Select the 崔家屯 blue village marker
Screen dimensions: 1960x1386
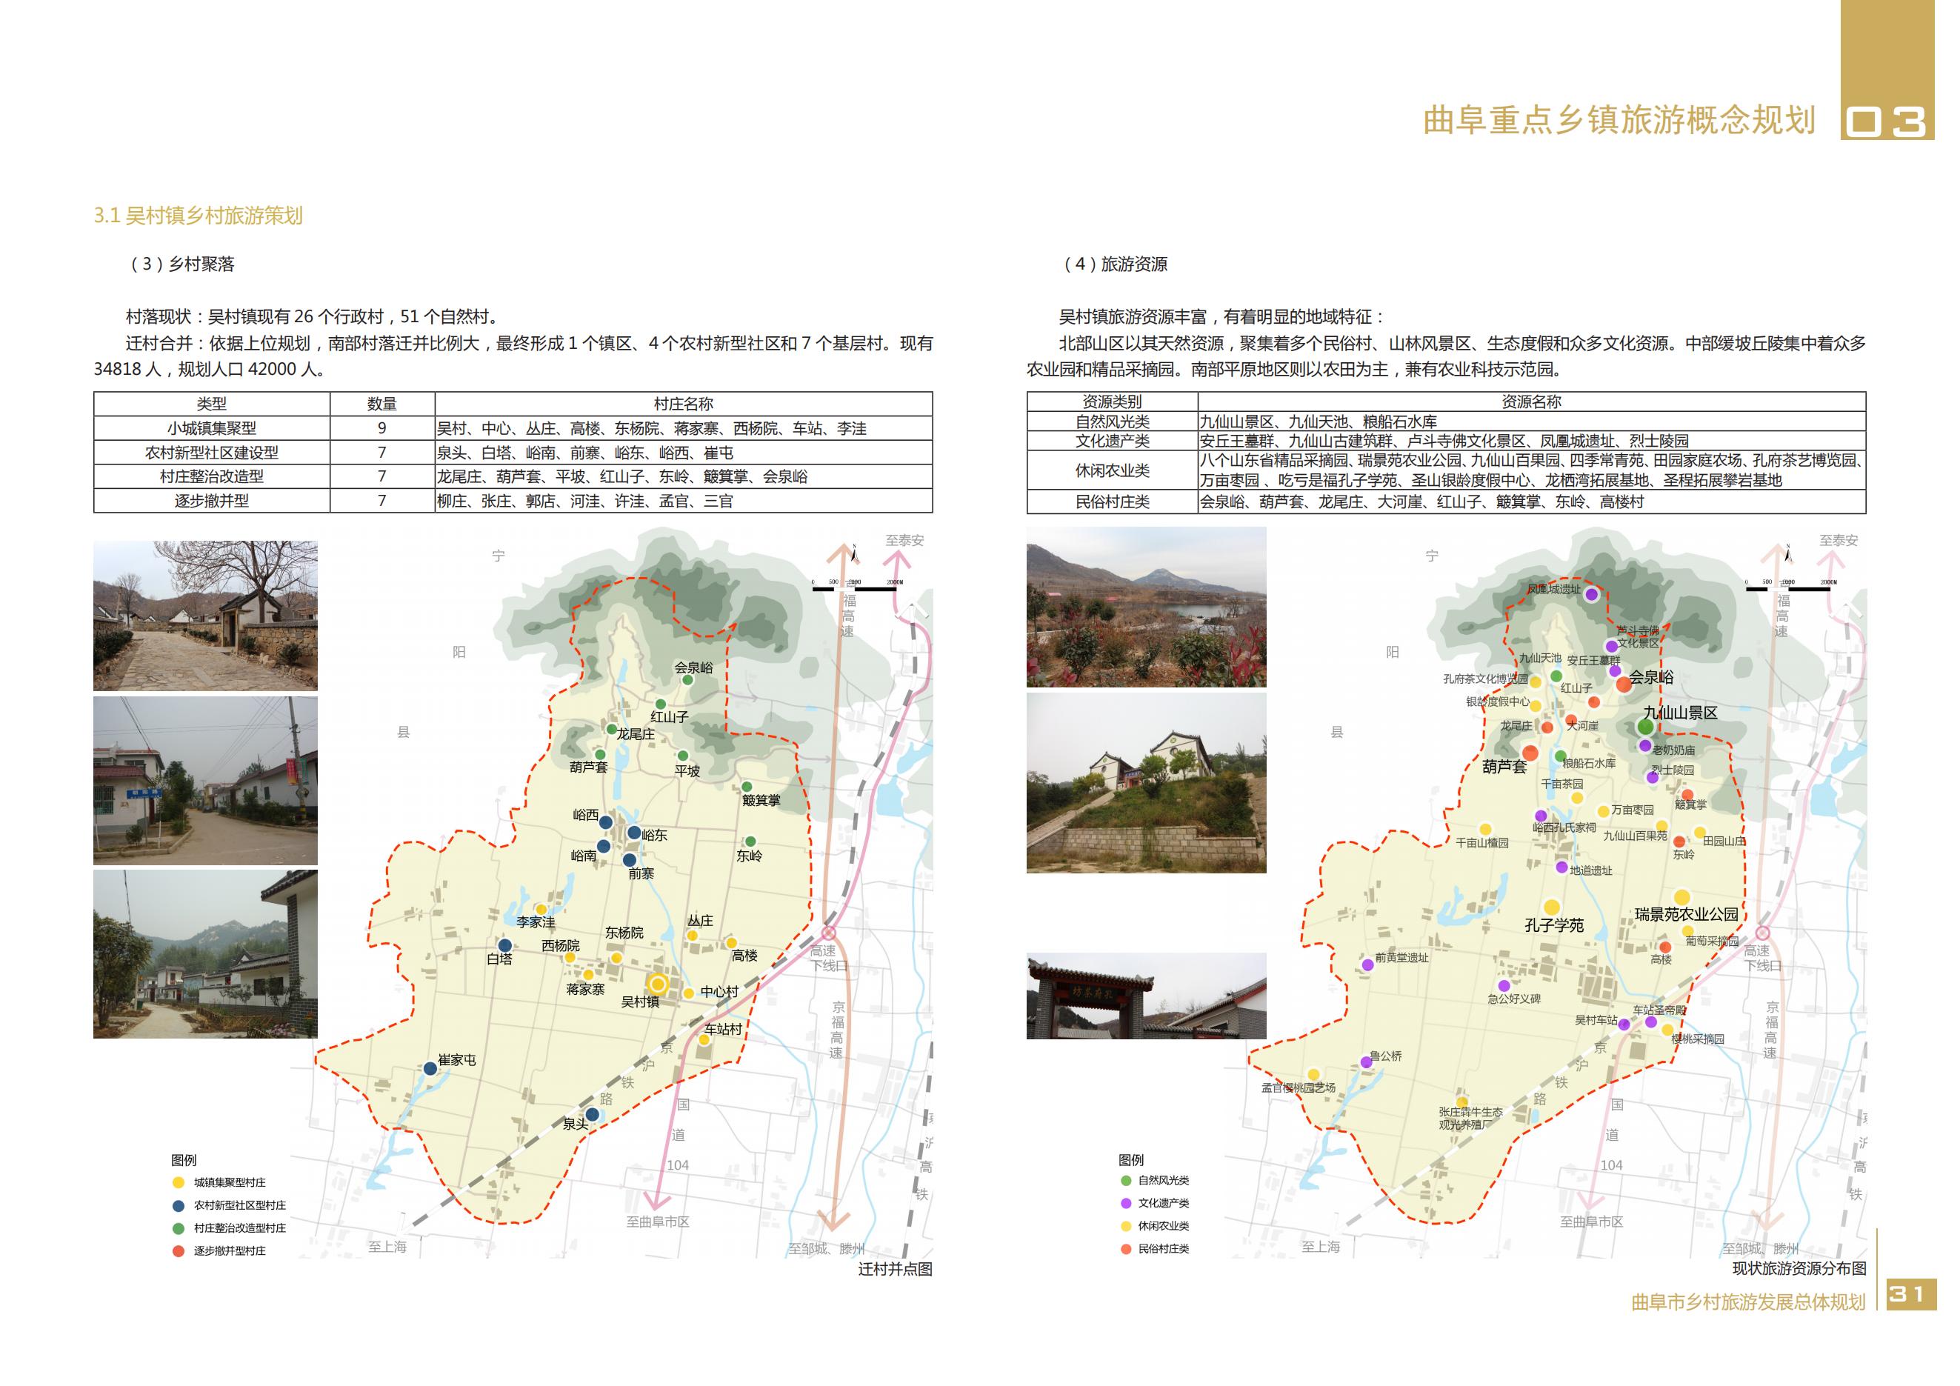(431, 1068)
